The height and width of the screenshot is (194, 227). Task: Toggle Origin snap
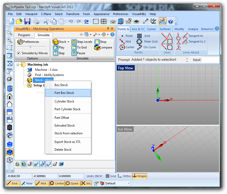click(139, 176)
